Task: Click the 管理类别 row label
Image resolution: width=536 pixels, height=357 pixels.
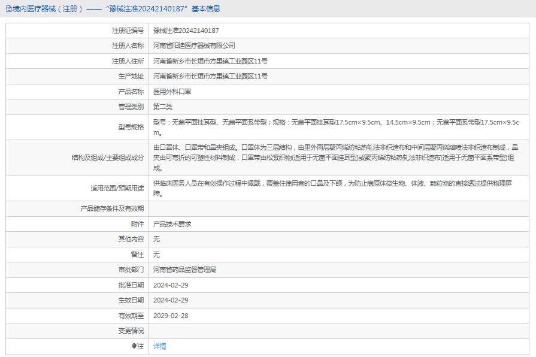Action: [131, 107]
